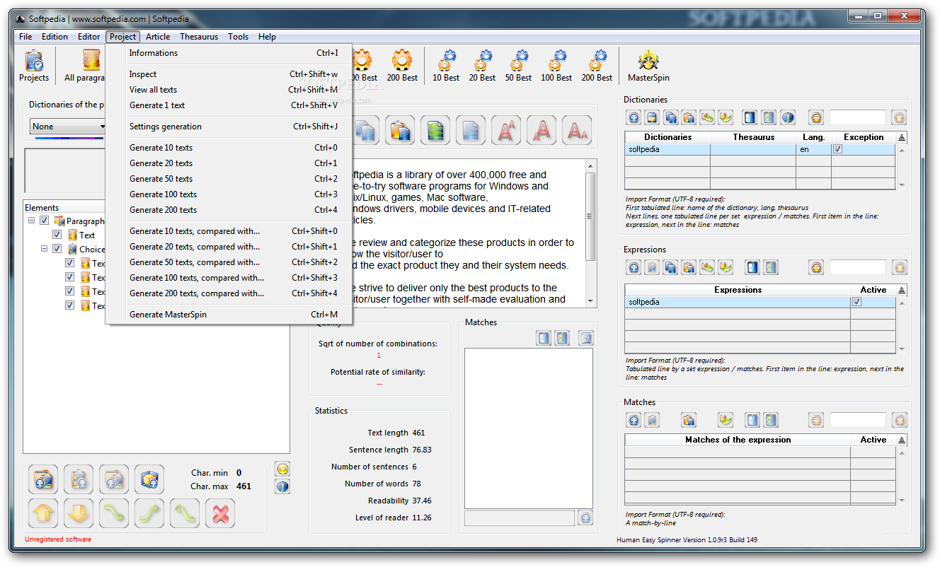The height and width of the screenshot is (567, 940).
Task: Open the Tools menu
Action: point(238,37)
